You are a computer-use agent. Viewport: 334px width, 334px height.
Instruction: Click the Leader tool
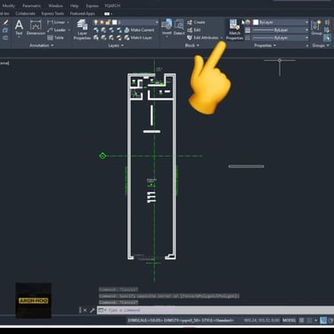click(56, 30)
